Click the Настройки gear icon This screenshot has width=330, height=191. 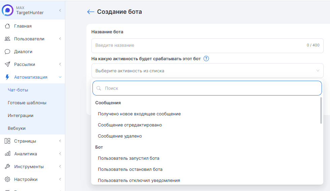point(7,179)
